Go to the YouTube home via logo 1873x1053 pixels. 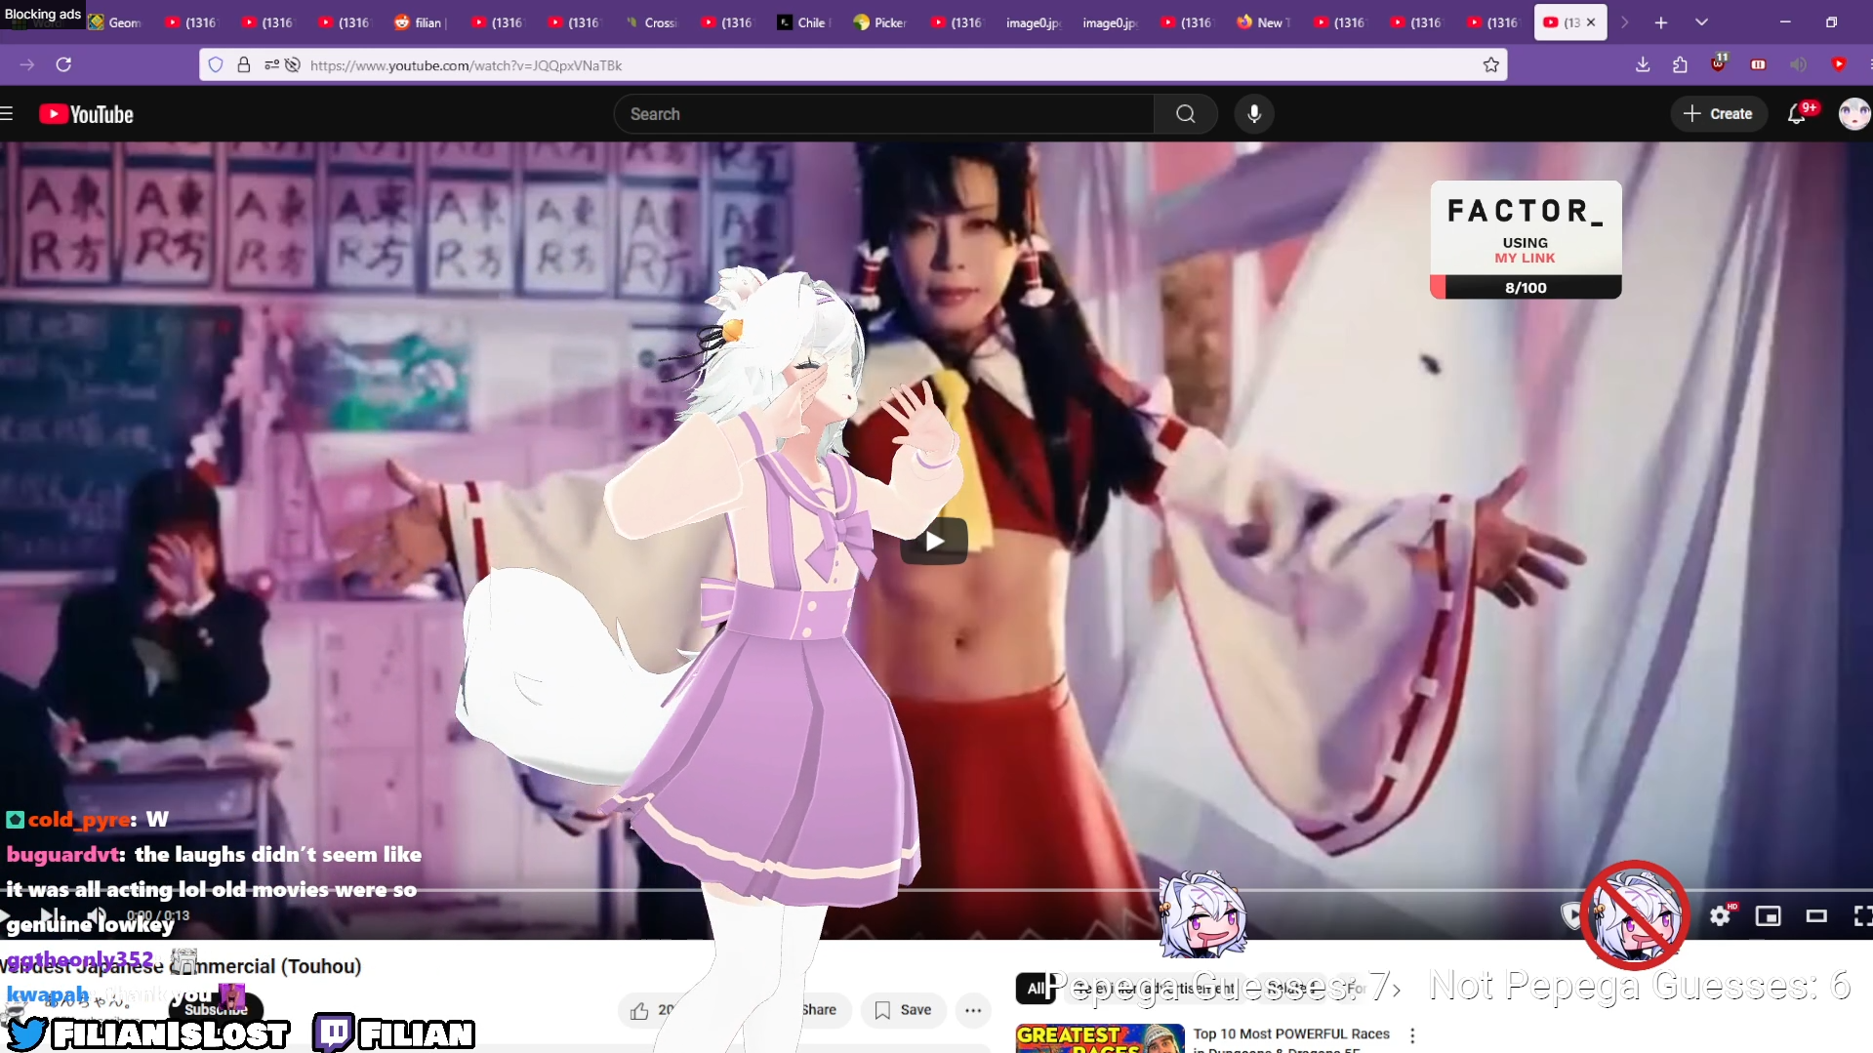point(87,114)
